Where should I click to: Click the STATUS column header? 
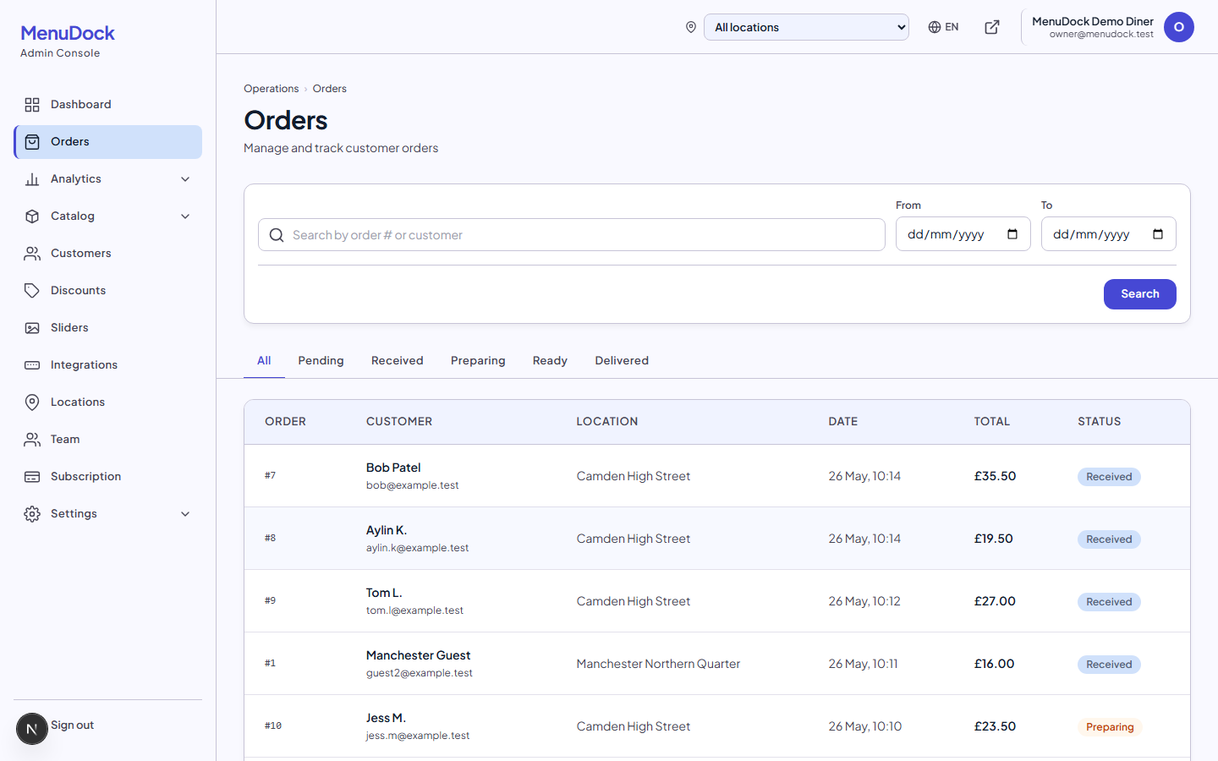coord(1099,421)
